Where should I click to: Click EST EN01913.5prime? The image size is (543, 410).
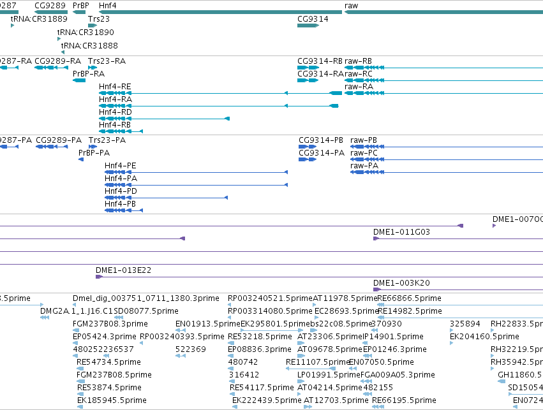208,324
